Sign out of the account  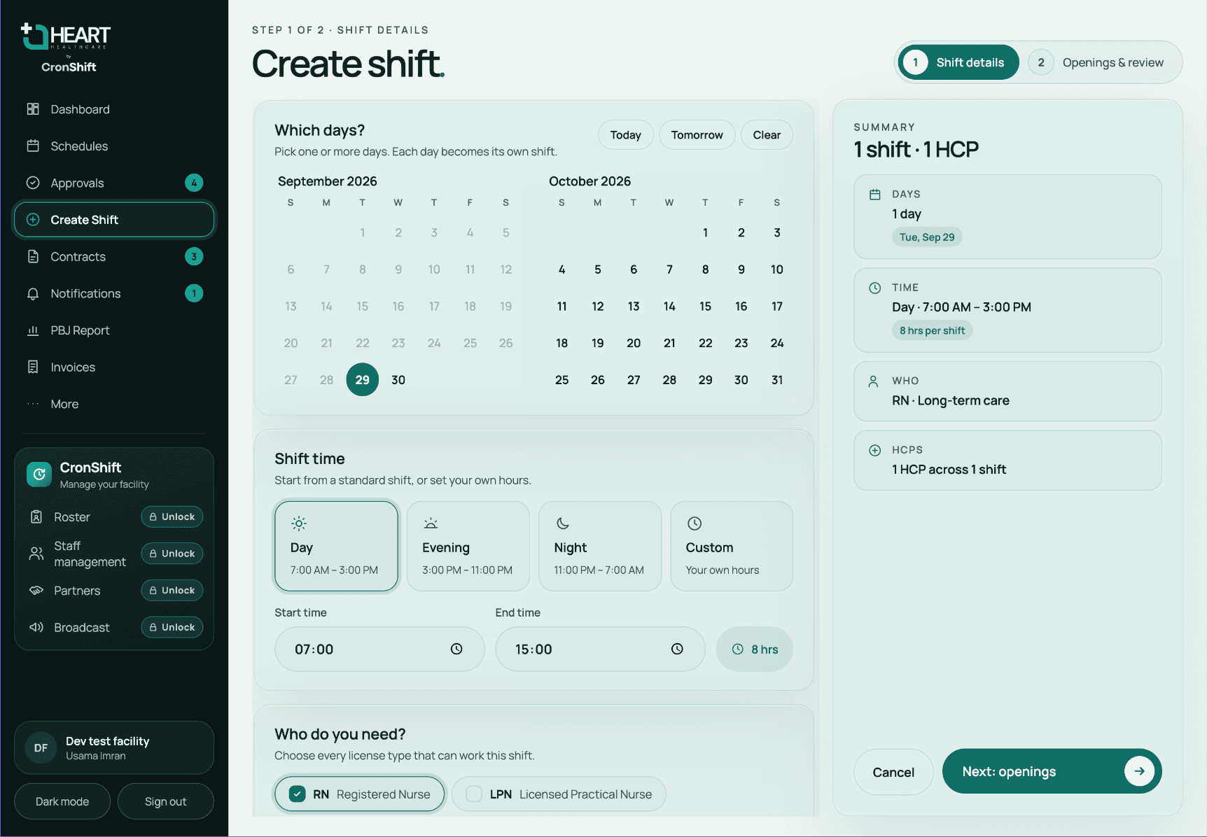[x=165, y=801]
